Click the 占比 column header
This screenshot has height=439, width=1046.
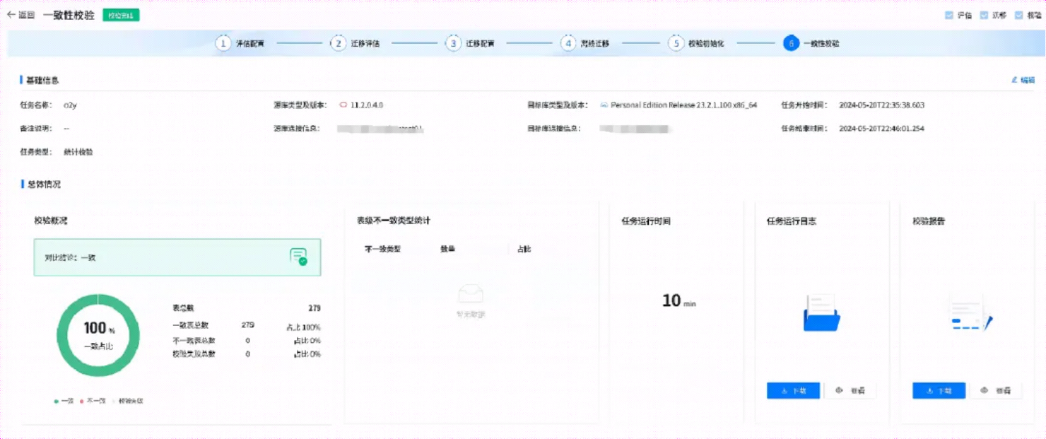(x=524, y=249)
